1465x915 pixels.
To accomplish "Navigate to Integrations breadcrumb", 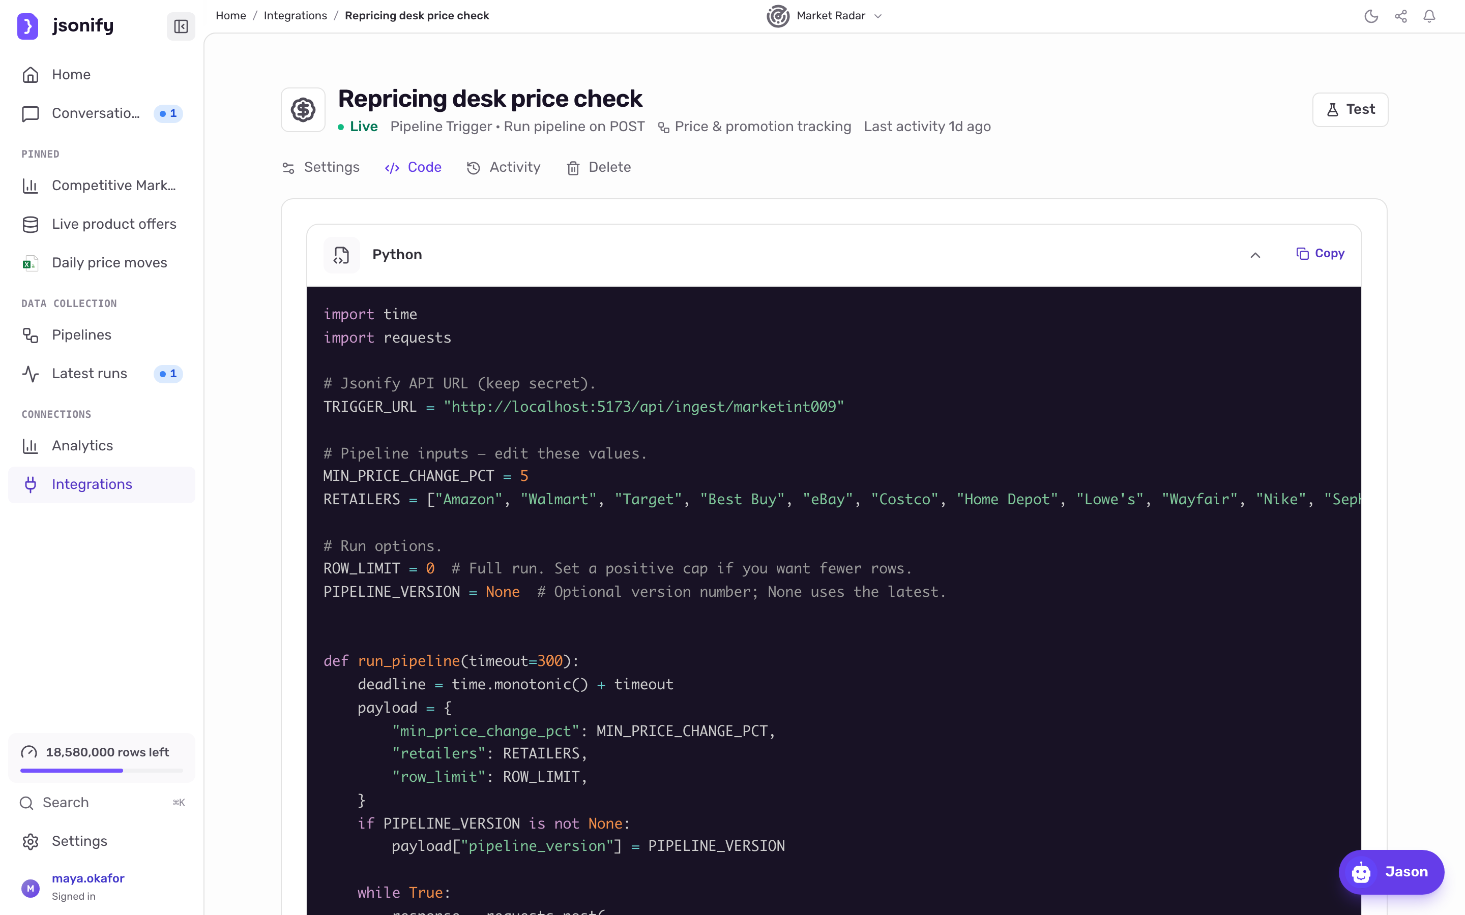I will pyautogui.click(x=296, y=16).
